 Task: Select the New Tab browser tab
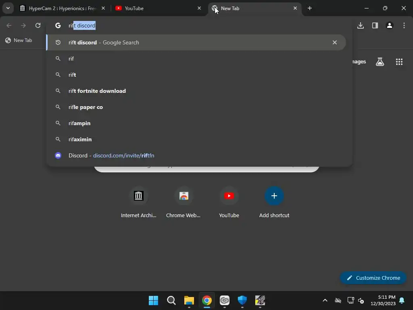(x=254, y=8)
